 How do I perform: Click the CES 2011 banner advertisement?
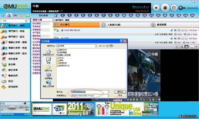73,109
